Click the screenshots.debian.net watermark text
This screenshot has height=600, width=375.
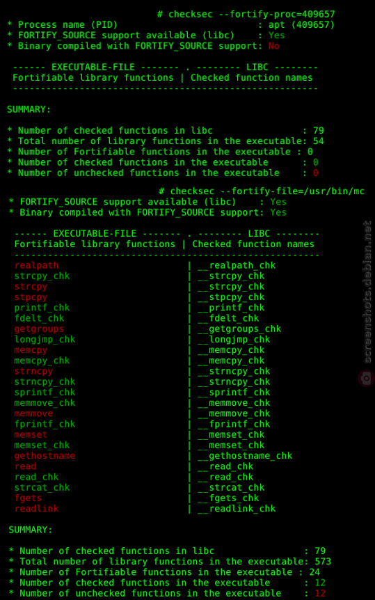pos(367,292)
